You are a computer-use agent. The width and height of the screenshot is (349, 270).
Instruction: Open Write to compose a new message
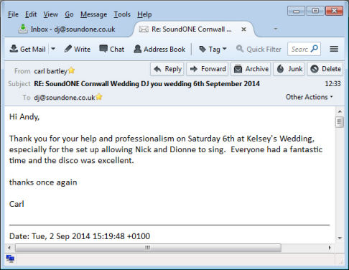[78, 49]
